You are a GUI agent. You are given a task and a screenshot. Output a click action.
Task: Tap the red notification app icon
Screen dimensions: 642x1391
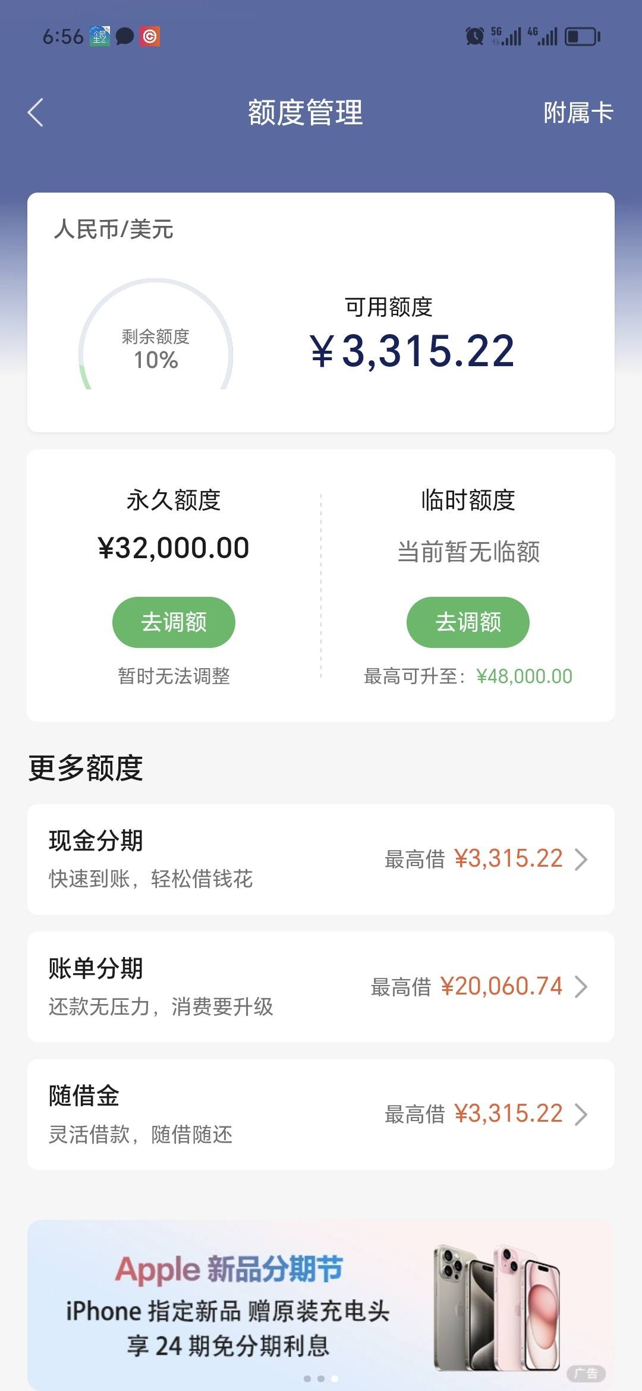(x=150, y=36)
